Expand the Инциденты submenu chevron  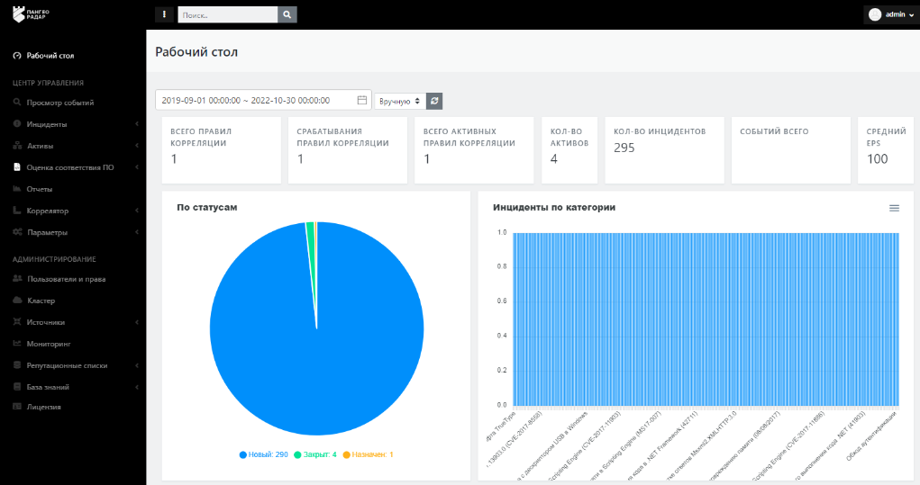click(x=137, y=124)
